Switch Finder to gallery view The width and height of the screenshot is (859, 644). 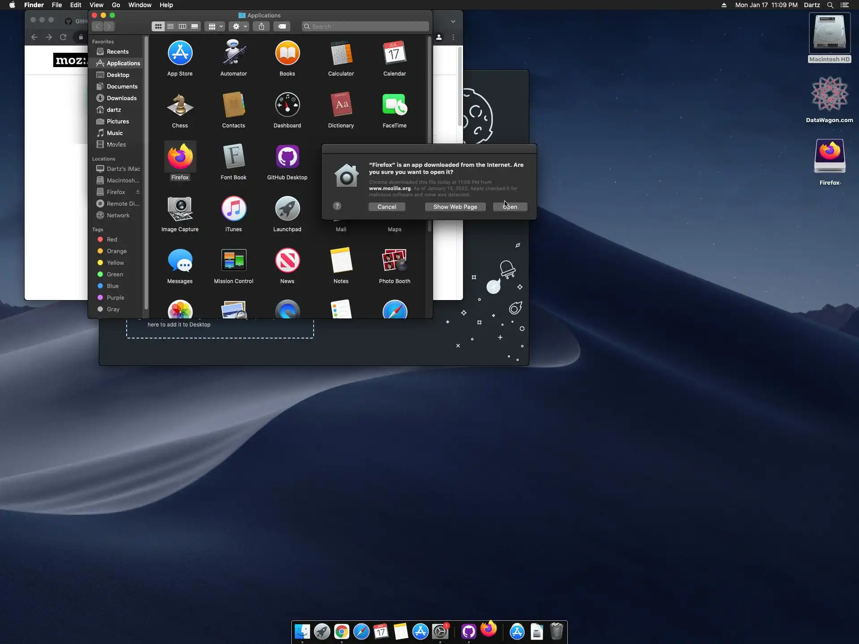pyautogui.click(x=195, y=26)
